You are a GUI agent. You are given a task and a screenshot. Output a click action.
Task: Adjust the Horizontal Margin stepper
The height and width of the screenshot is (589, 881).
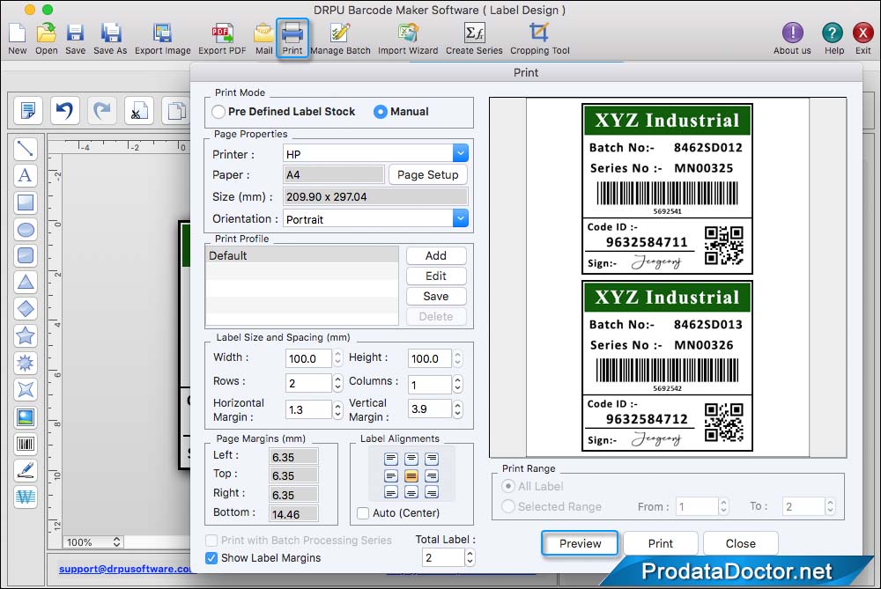pyautogui.click(x=337, y=409)
